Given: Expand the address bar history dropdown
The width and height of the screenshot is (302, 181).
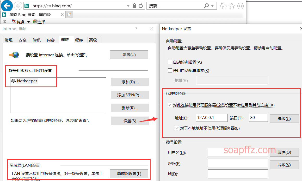Looking at the screenshot, I should point(128,6).
